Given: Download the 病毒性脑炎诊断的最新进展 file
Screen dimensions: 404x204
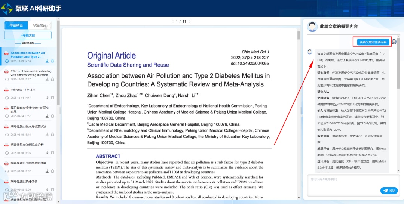Looking at the screenshot, I should pos(47,171).
